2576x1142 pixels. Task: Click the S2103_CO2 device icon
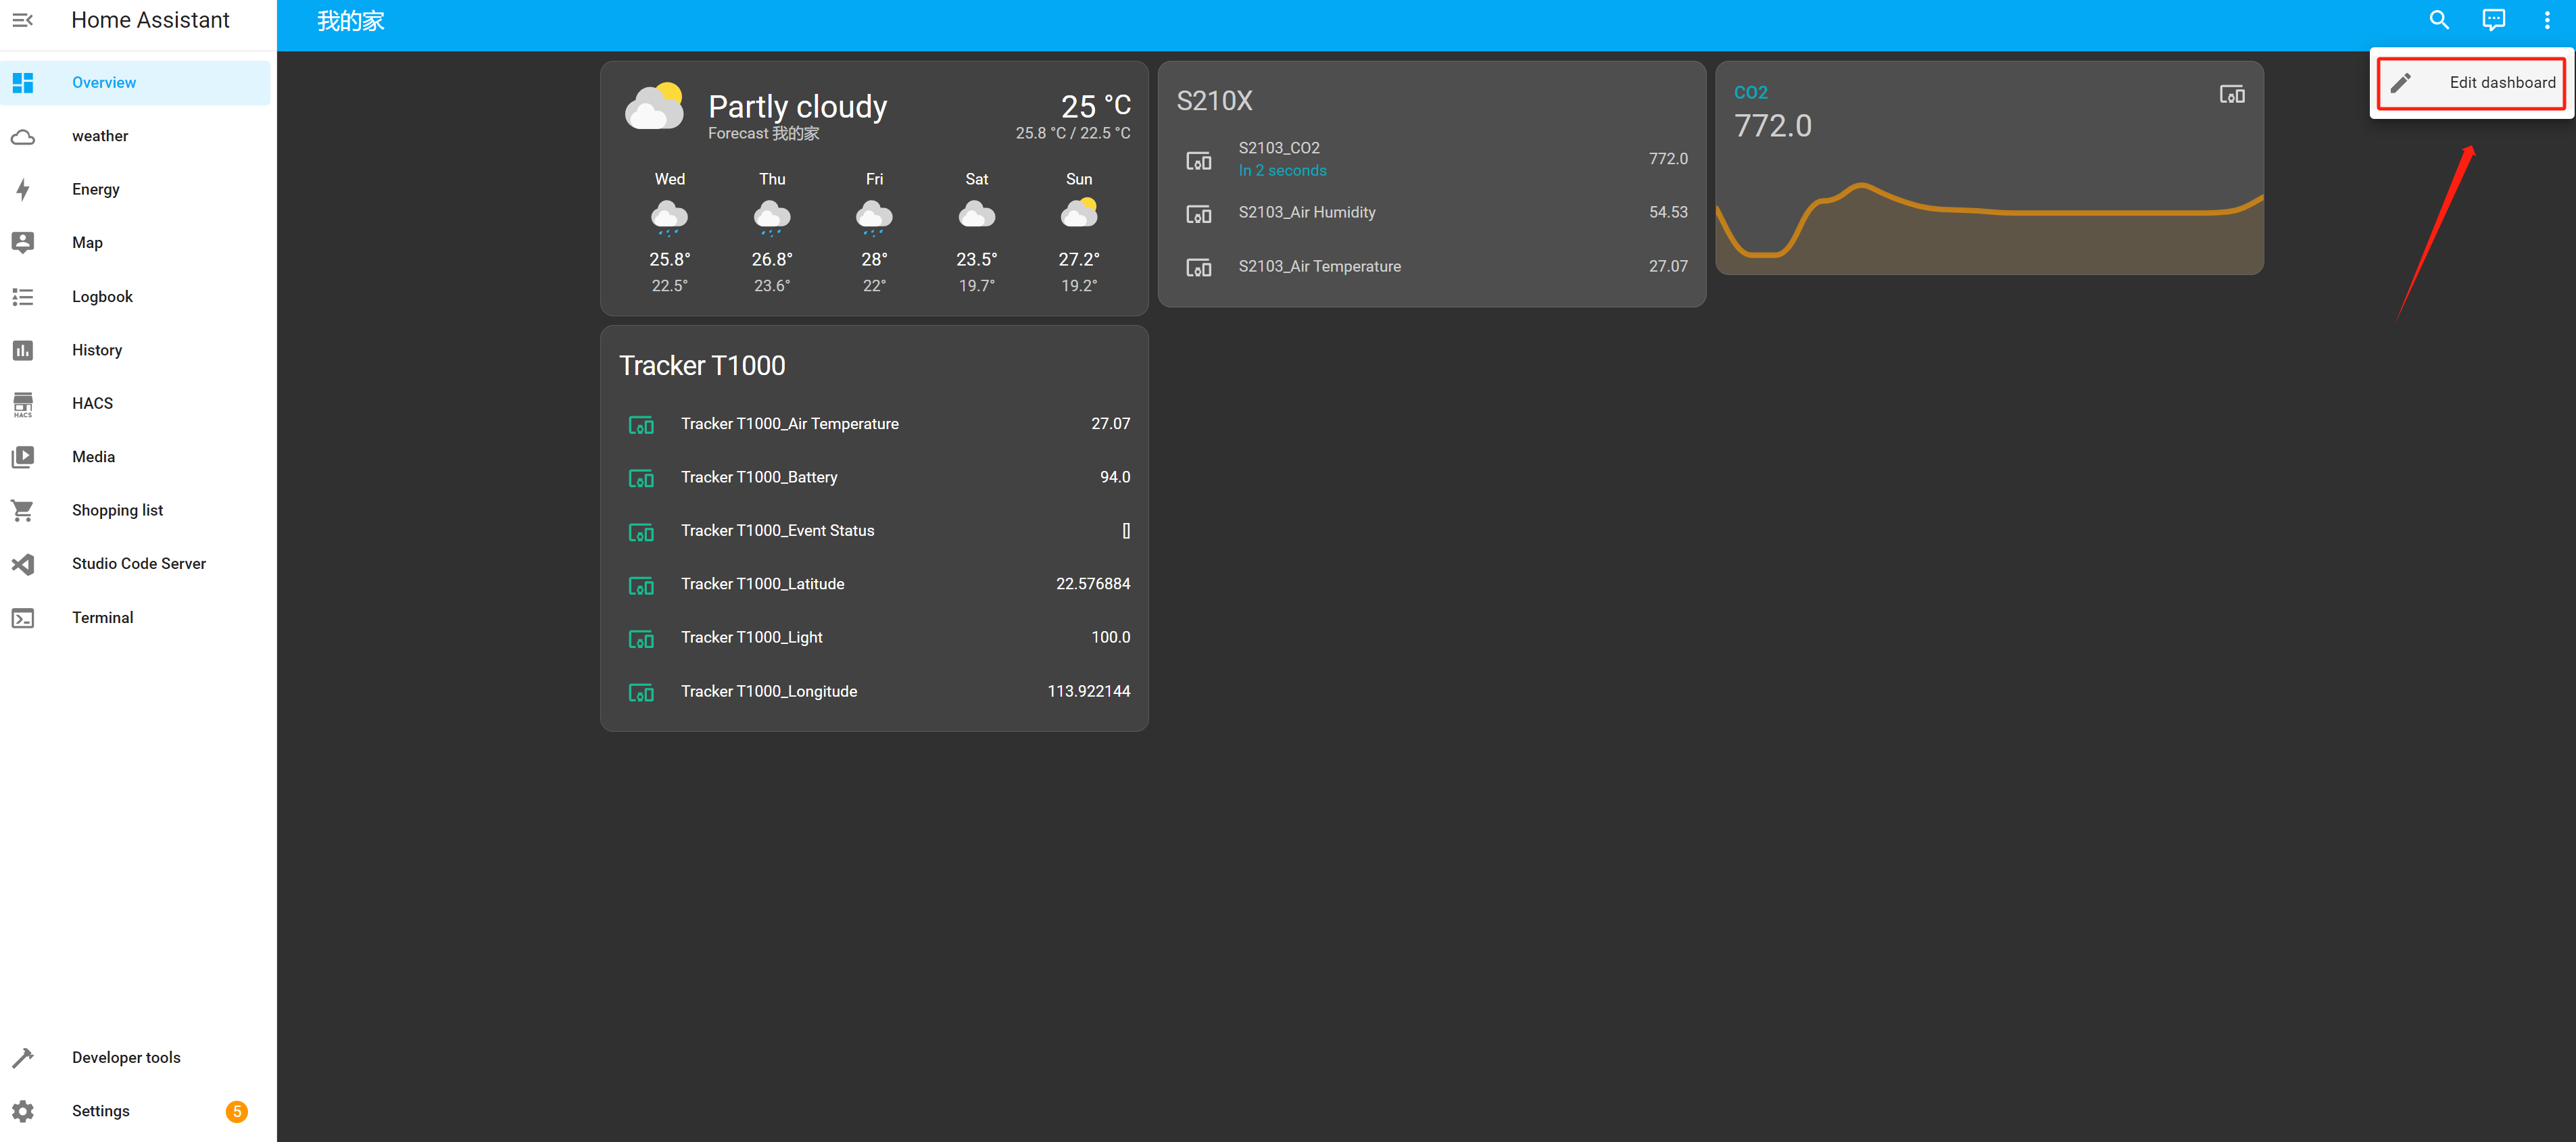click(1198, 160)
